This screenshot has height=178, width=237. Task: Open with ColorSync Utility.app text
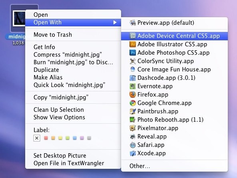(165, 61)
